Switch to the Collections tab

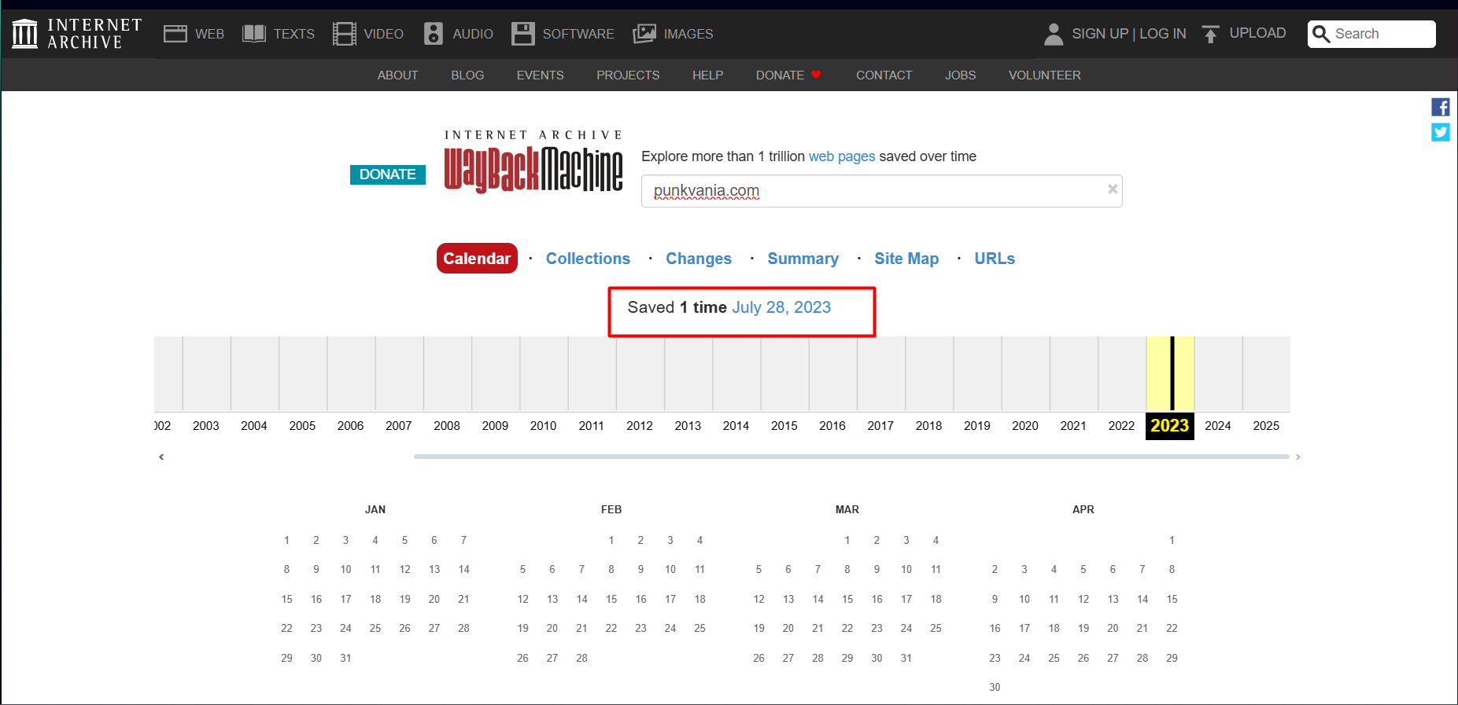(588, 259)
